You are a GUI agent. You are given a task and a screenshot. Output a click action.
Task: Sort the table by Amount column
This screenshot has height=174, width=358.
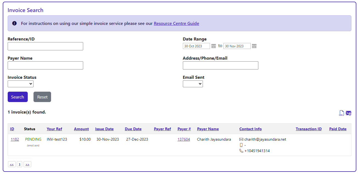(81, 129)
